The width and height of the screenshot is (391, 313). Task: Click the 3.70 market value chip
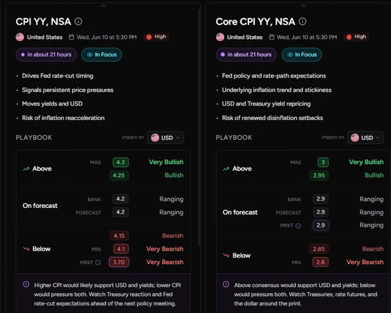[119, 262]
